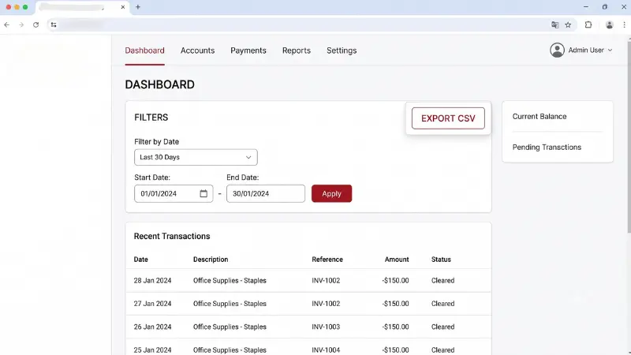
Task: Click the Amount column header
Action: pos(397,260)
